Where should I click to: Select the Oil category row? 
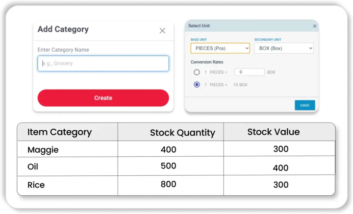33,167
